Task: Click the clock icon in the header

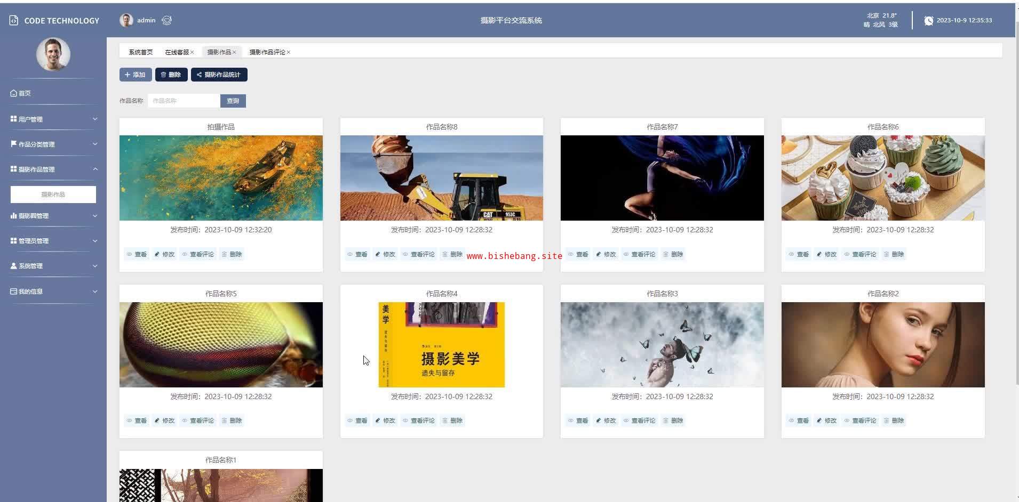Action: (x=929, y=20)
